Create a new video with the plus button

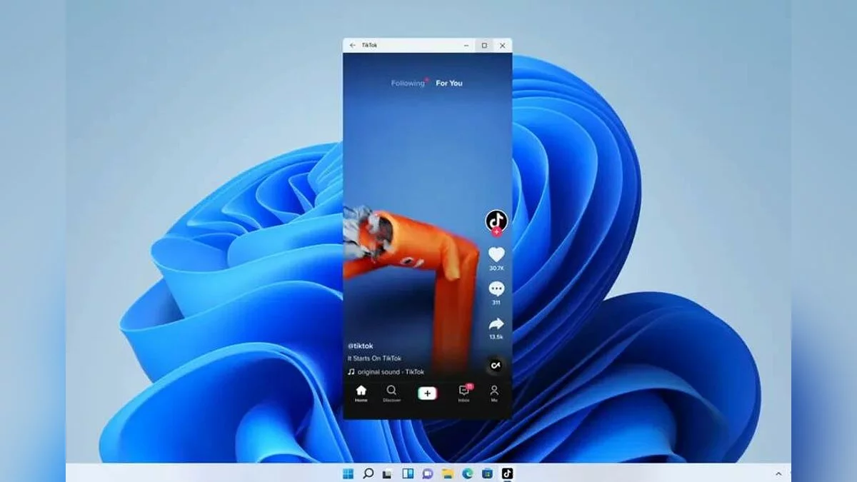(427, 393)
